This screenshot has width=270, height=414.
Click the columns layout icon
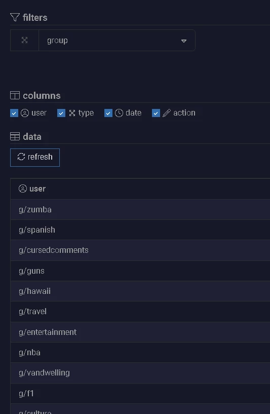(x=15, y=95)
